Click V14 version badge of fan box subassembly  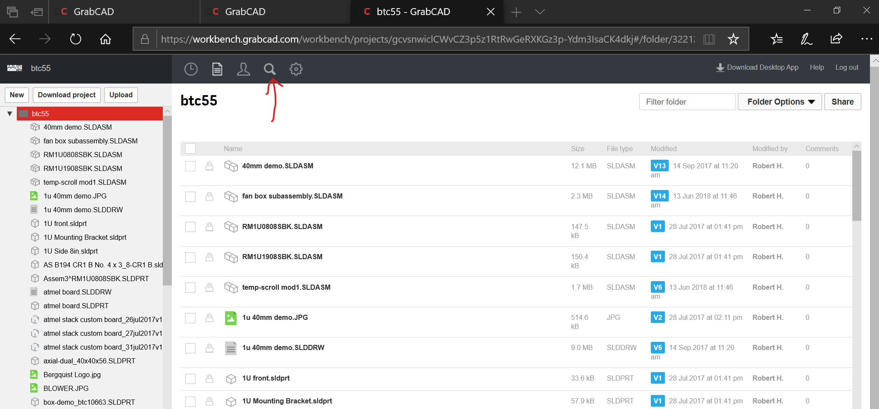(659, 196)
